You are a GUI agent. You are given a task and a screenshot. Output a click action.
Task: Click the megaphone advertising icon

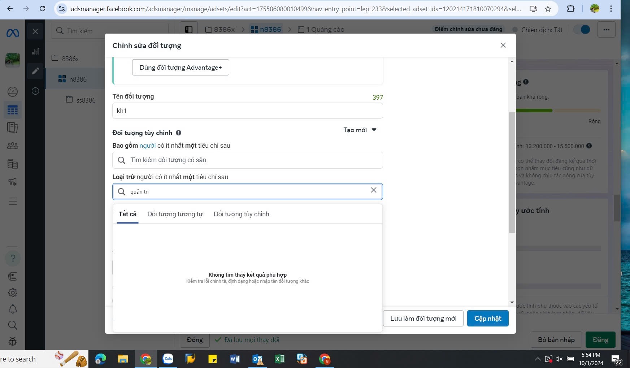click(13, 182)
